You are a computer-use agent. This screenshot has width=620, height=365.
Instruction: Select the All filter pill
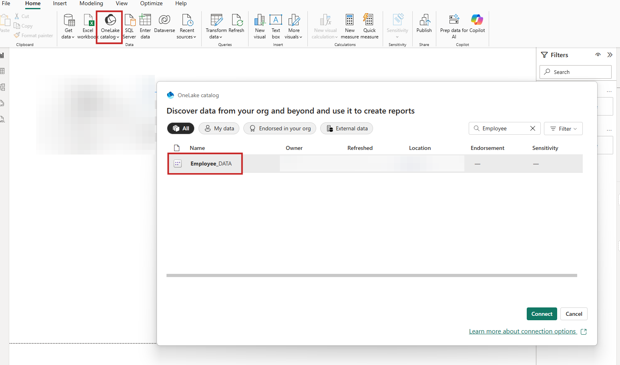[181, 128]
